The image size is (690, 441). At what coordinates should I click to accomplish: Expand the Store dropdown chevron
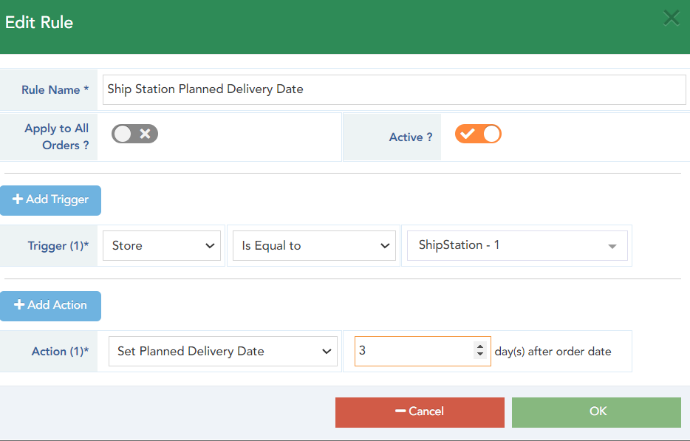(x=210, y=245)
